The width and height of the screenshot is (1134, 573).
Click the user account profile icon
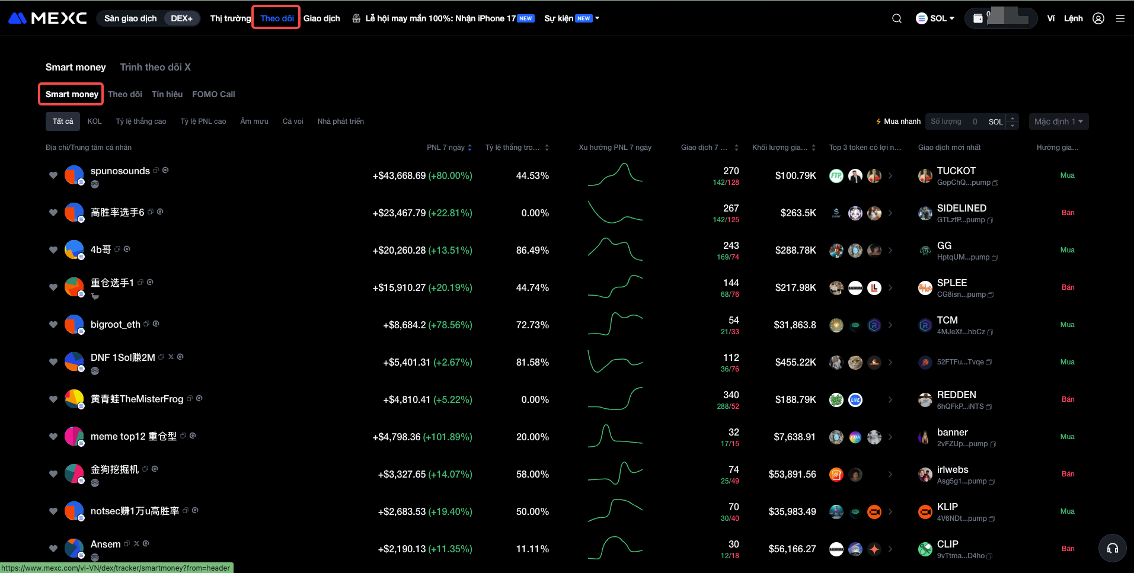pos(1098,18)
